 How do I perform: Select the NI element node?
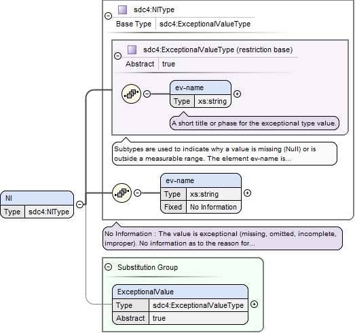point(37,205)
